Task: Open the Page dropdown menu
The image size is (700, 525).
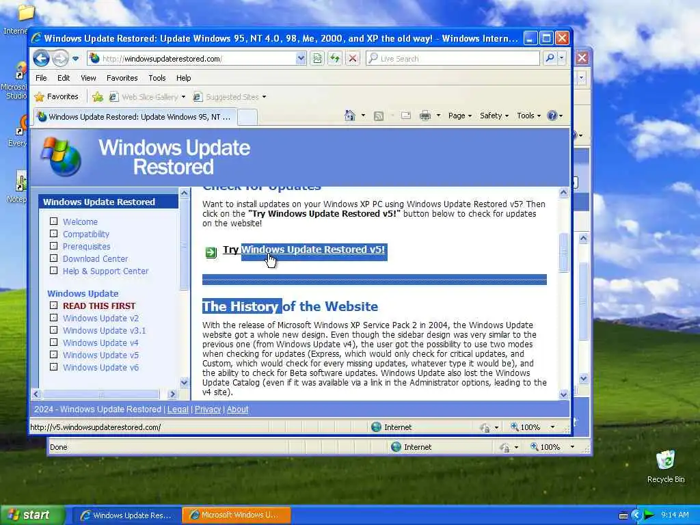Action: click(x=460, y=116)
